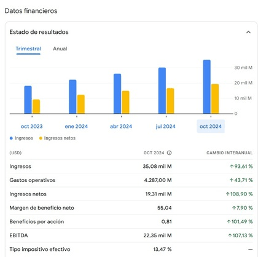Click the green arrow next to 93,61 %

(232, 166)
